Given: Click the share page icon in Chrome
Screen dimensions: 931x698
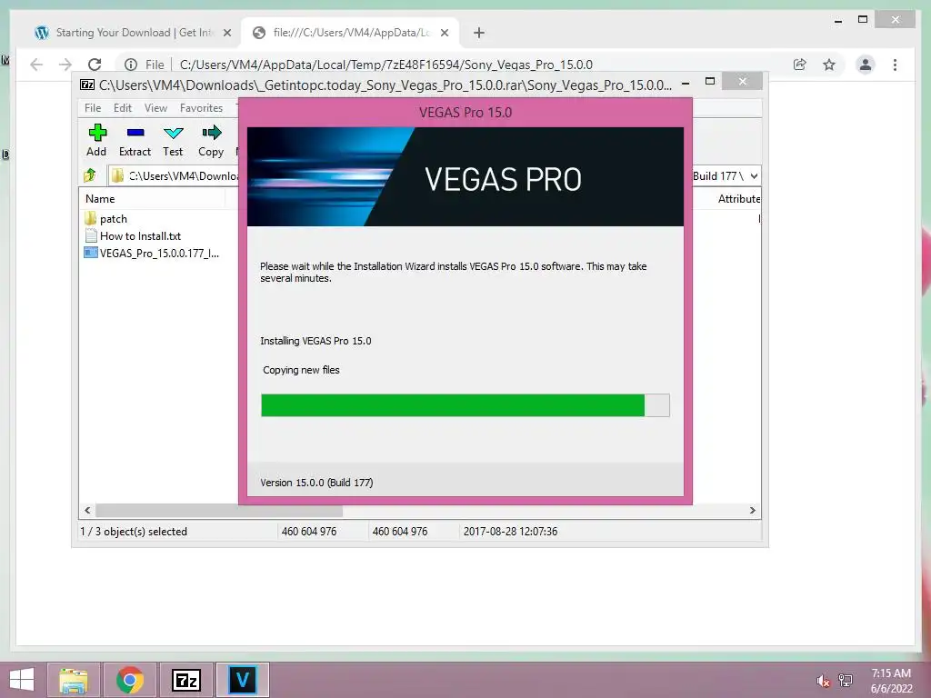Looking at the screenshot, I should click(800, 65).
